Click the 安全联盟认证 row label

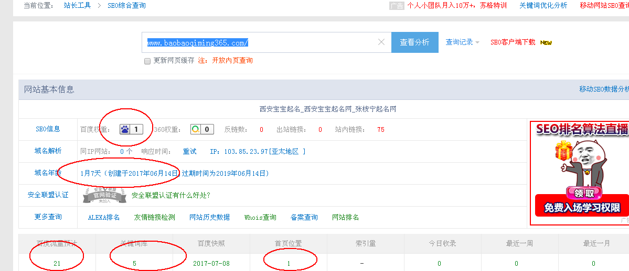48,195
